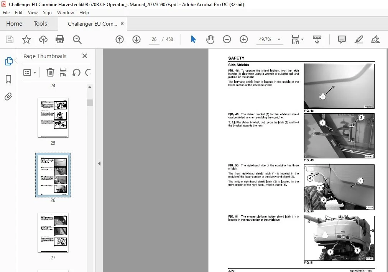Click the print pages scissors icon in thumbnails
This screenshot has height=272, width=388.
coord(63,72)
